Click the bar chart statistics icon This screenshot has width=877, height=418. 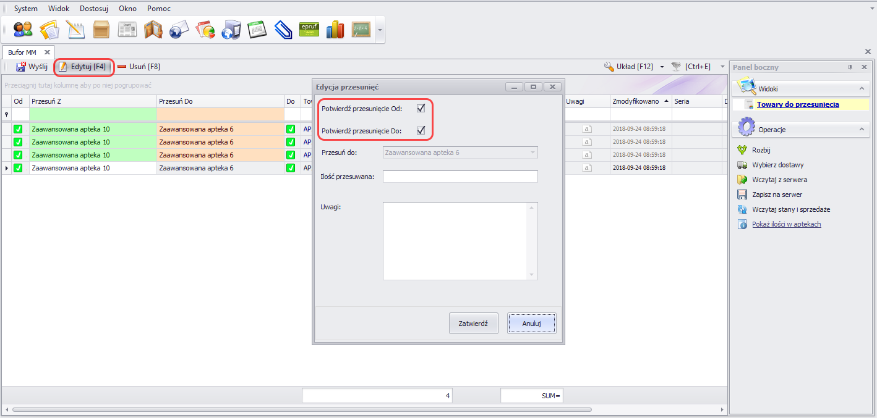point(335,30)
